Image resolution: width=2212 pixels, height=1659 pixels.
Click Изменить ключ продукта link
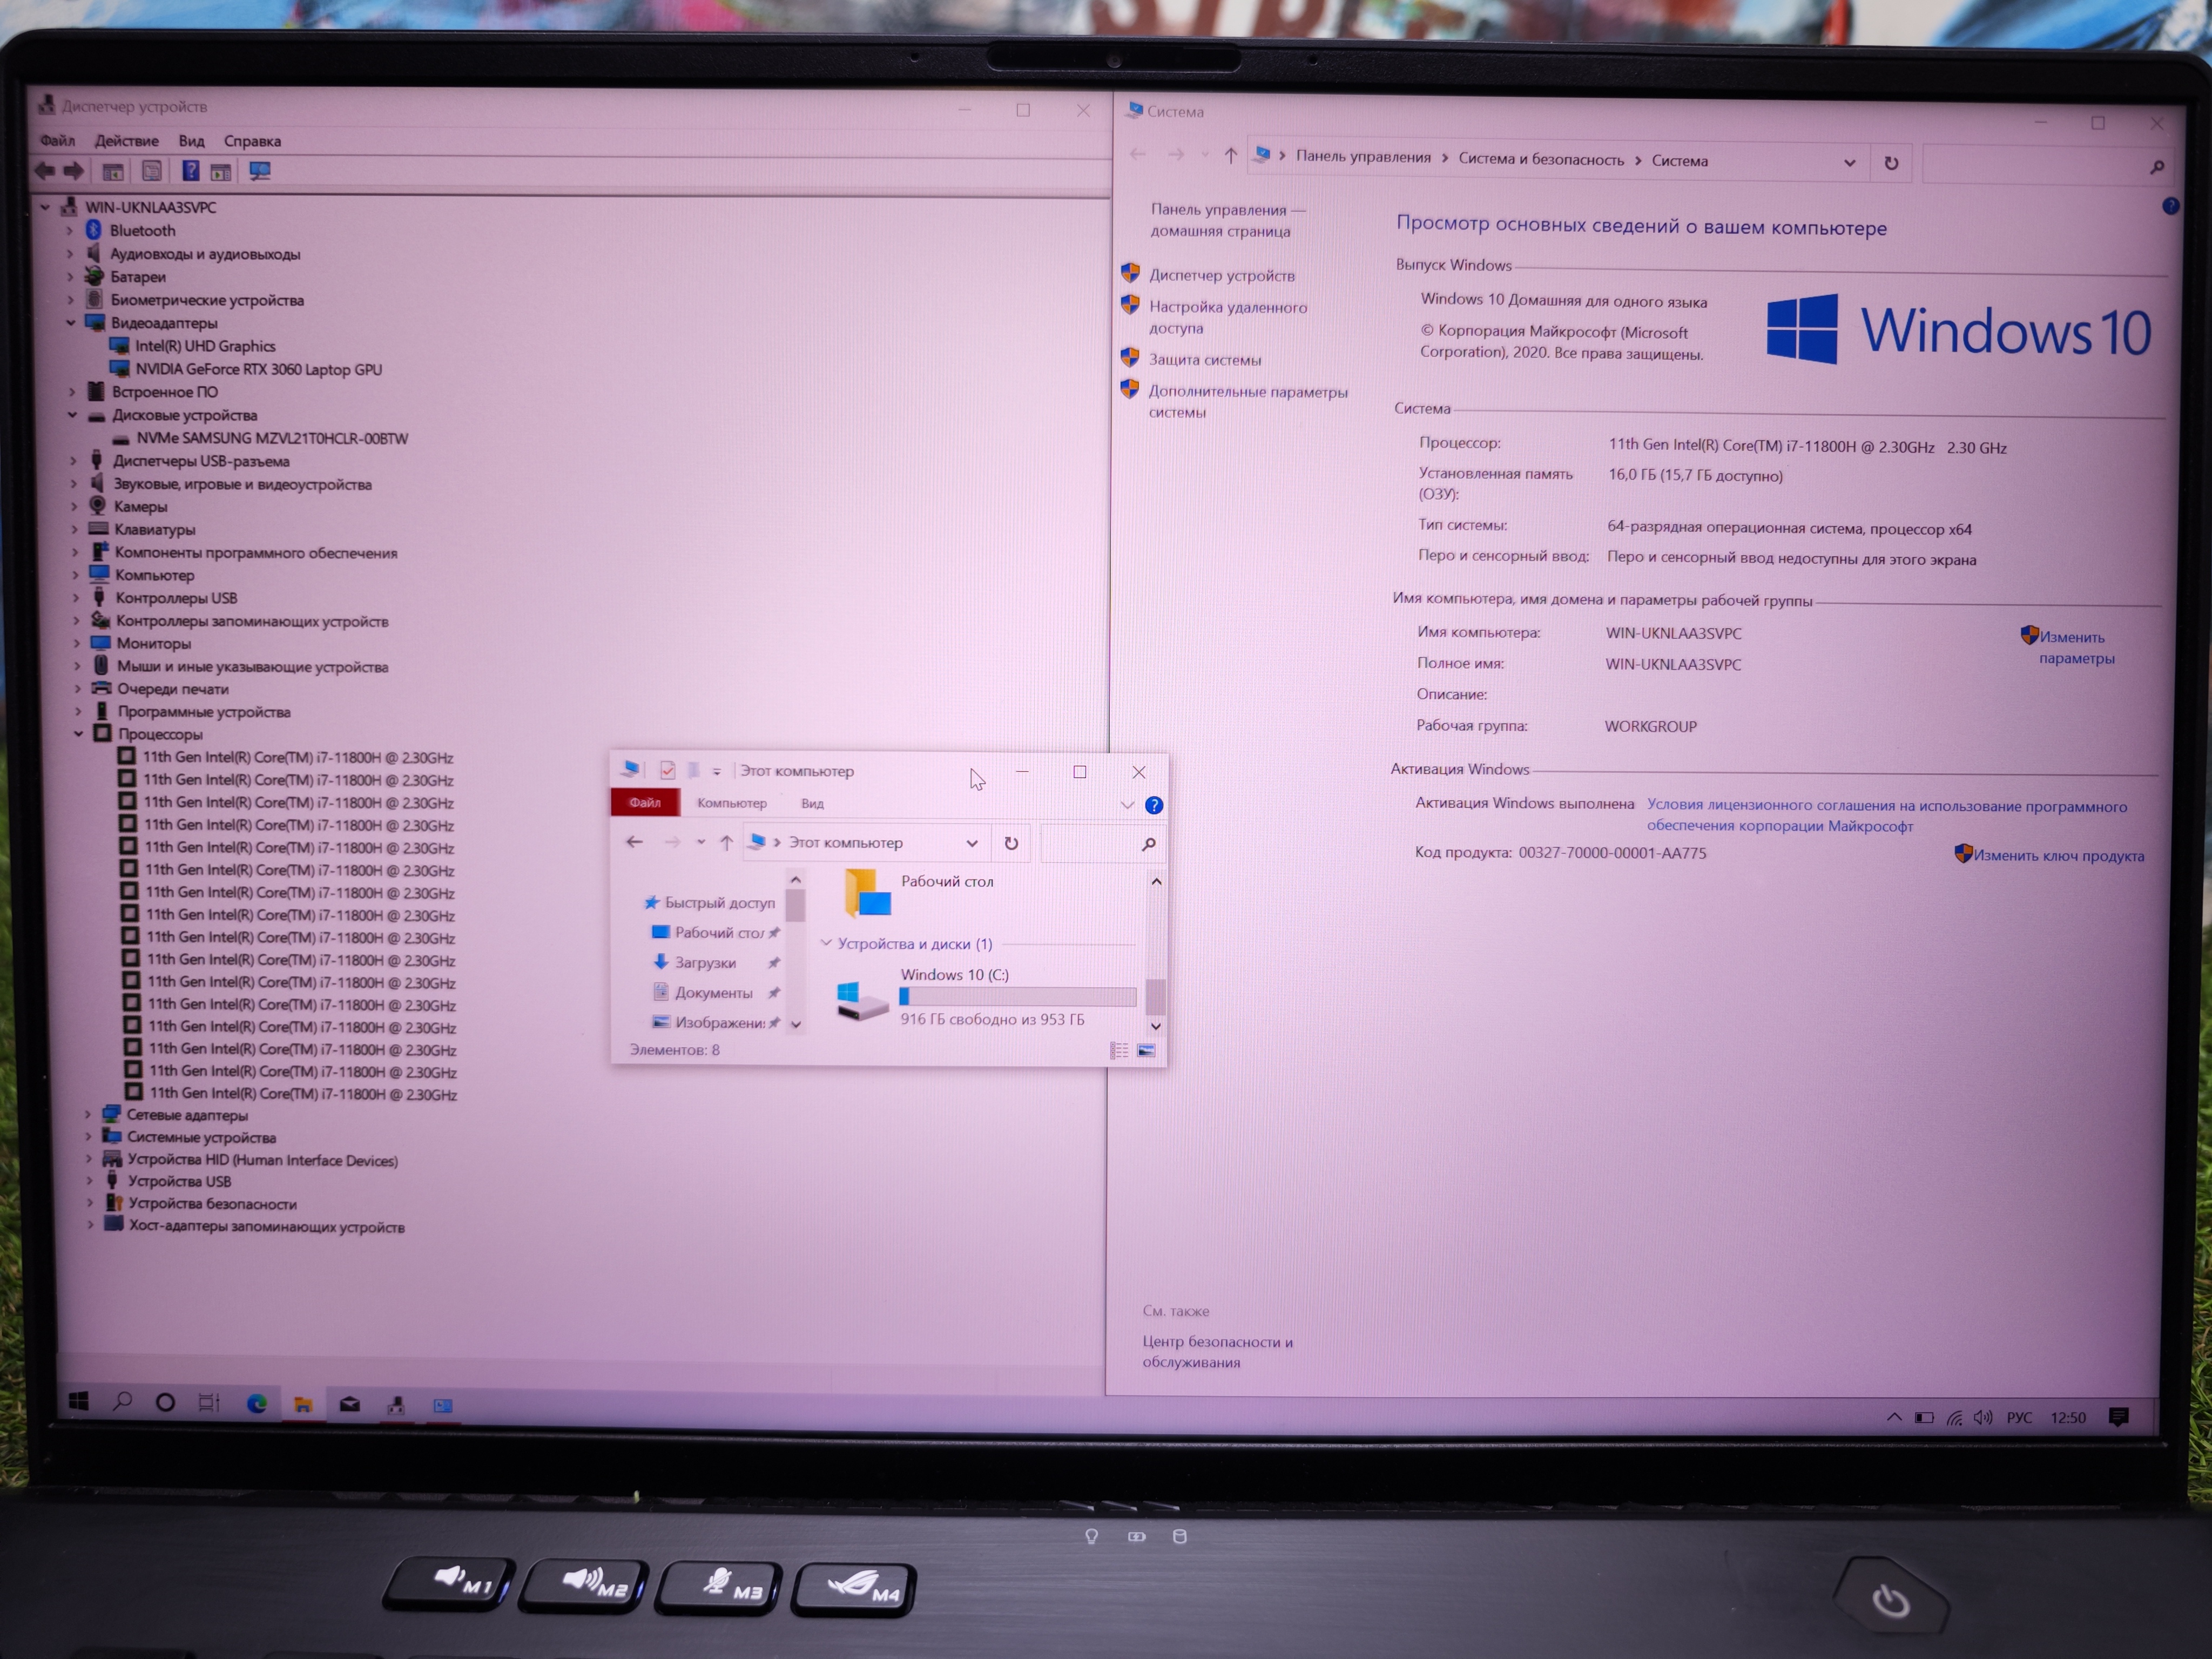2058,856
